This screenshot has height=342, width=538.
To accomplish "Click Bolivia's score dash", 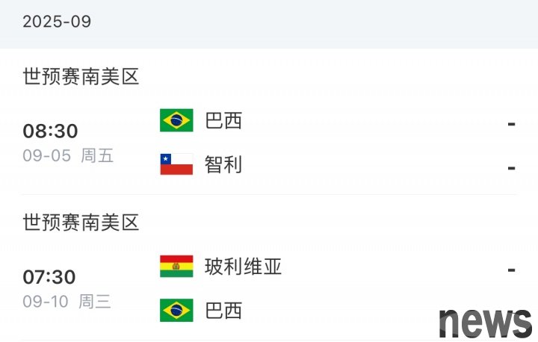I will [512, 270].
